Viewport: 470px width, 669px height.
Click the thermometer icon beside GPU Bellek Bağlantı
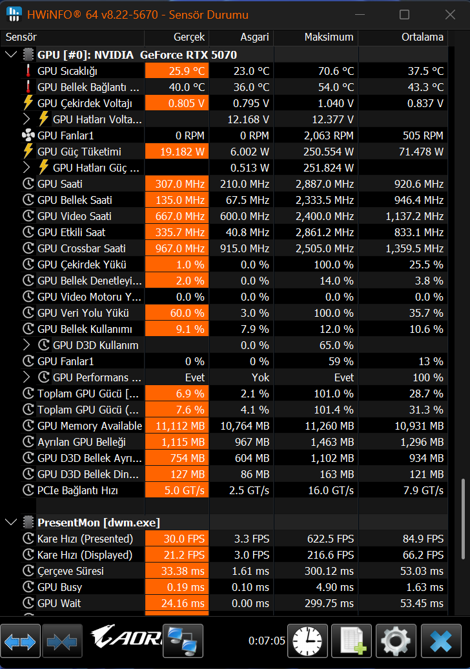(28, 87)
